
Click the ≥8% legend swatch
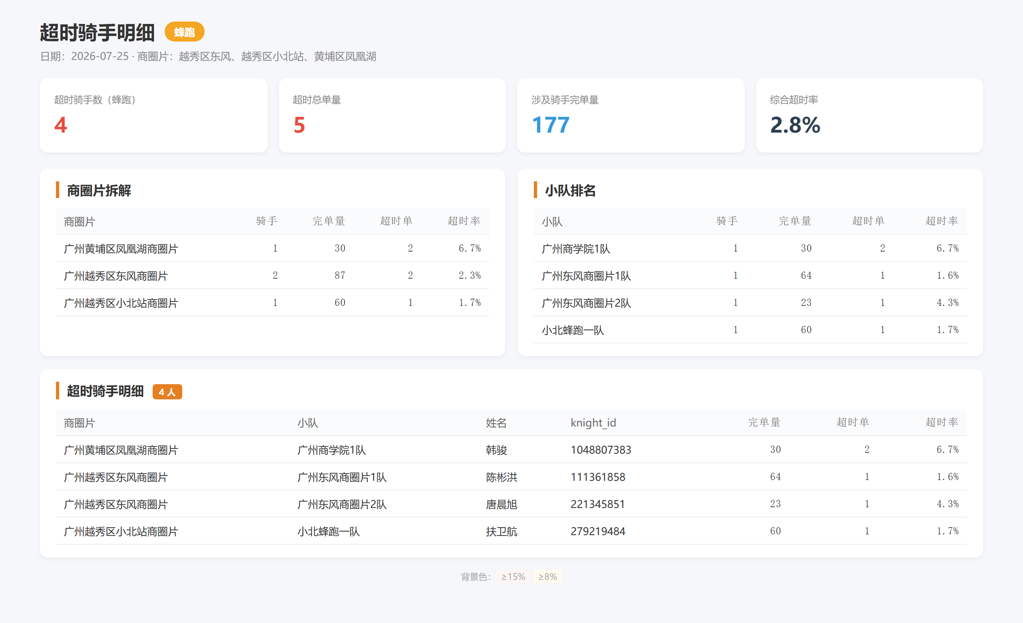tap(547, 577)
